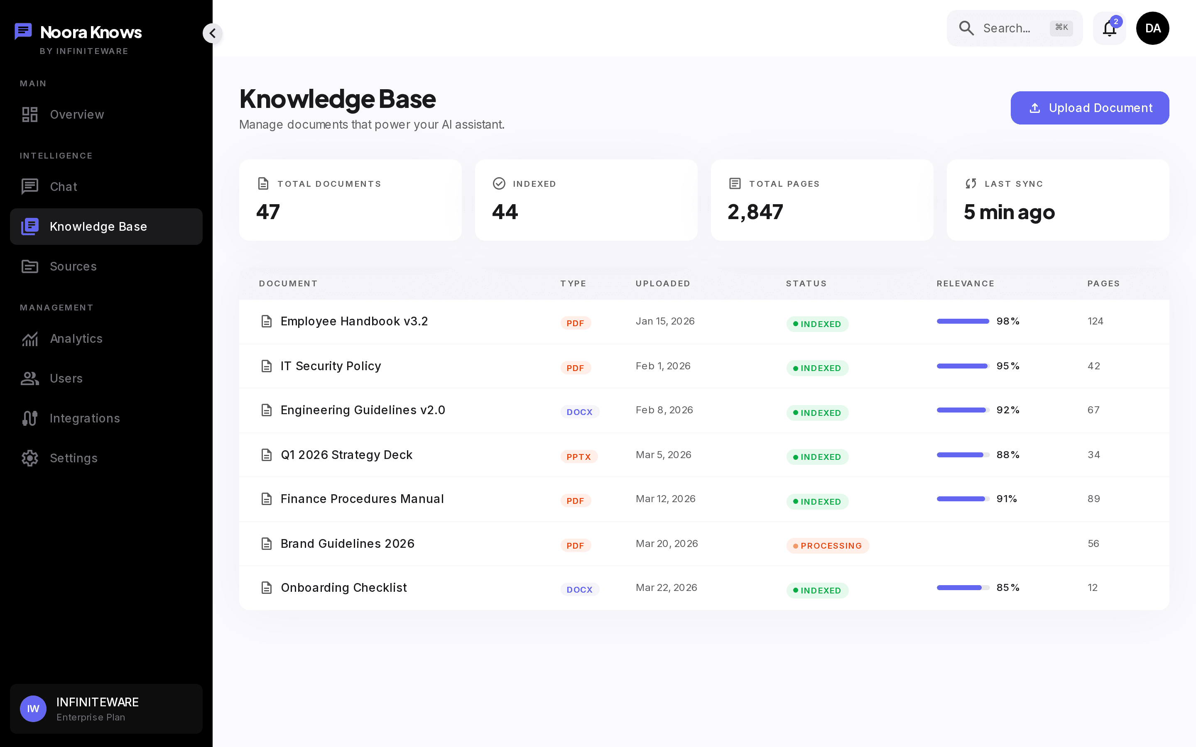Viewport: 1196px width, 747px height.
Task: Select the Knowledge Base library icon
Action: coord(29,226)
